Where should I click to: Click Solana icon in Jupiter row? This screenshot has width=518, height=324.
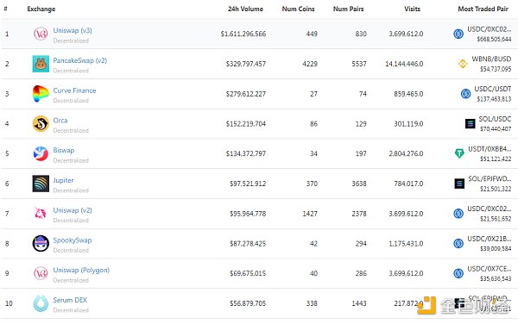pyautogui.click(x=459, y=184)
